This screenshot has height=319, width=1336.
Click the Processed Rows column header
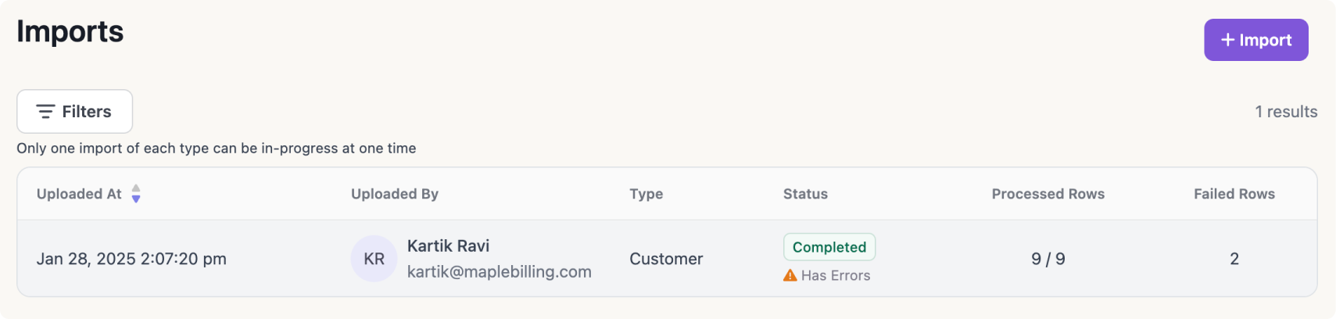1048,194
